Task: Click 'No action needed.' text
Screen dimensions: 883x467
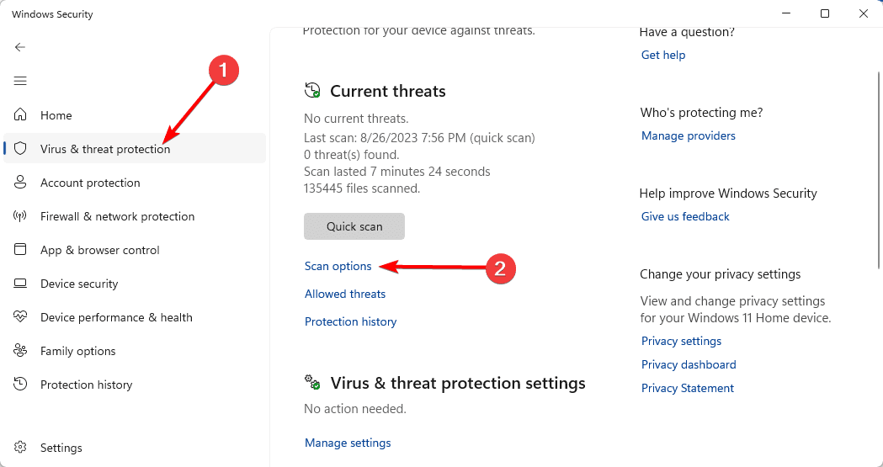Action: pyautogui.click(x=354, y=409)
